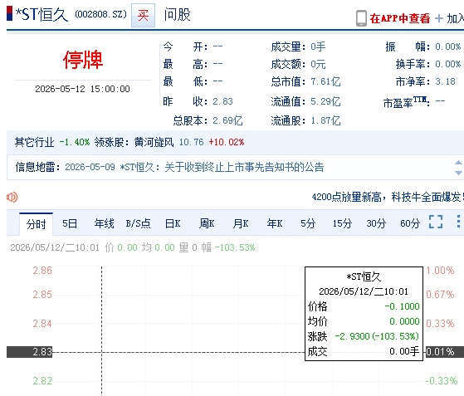Image resolution: width=464 pixels, height=396 pixels.
Task: Expand chart to fullscreen icon
Action: (x=436, y=222)
